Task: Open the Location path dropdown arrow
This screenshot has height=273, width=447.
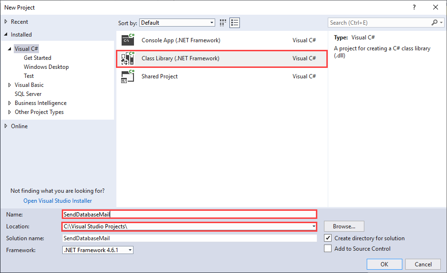Action: [314, 226]
